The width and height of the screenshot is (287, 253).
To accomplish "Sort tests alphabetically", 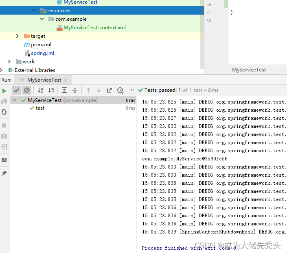I will (40, 90).
